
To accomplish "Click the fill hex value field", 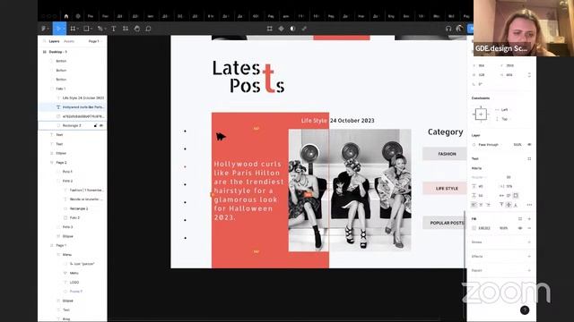I will point(484,228).
